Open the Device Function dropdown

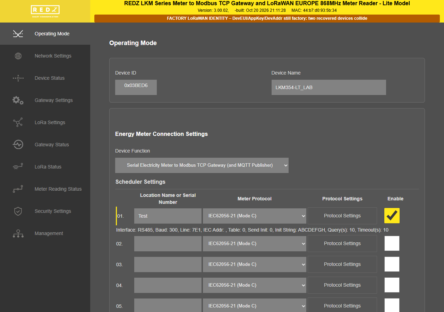(202, 165)
